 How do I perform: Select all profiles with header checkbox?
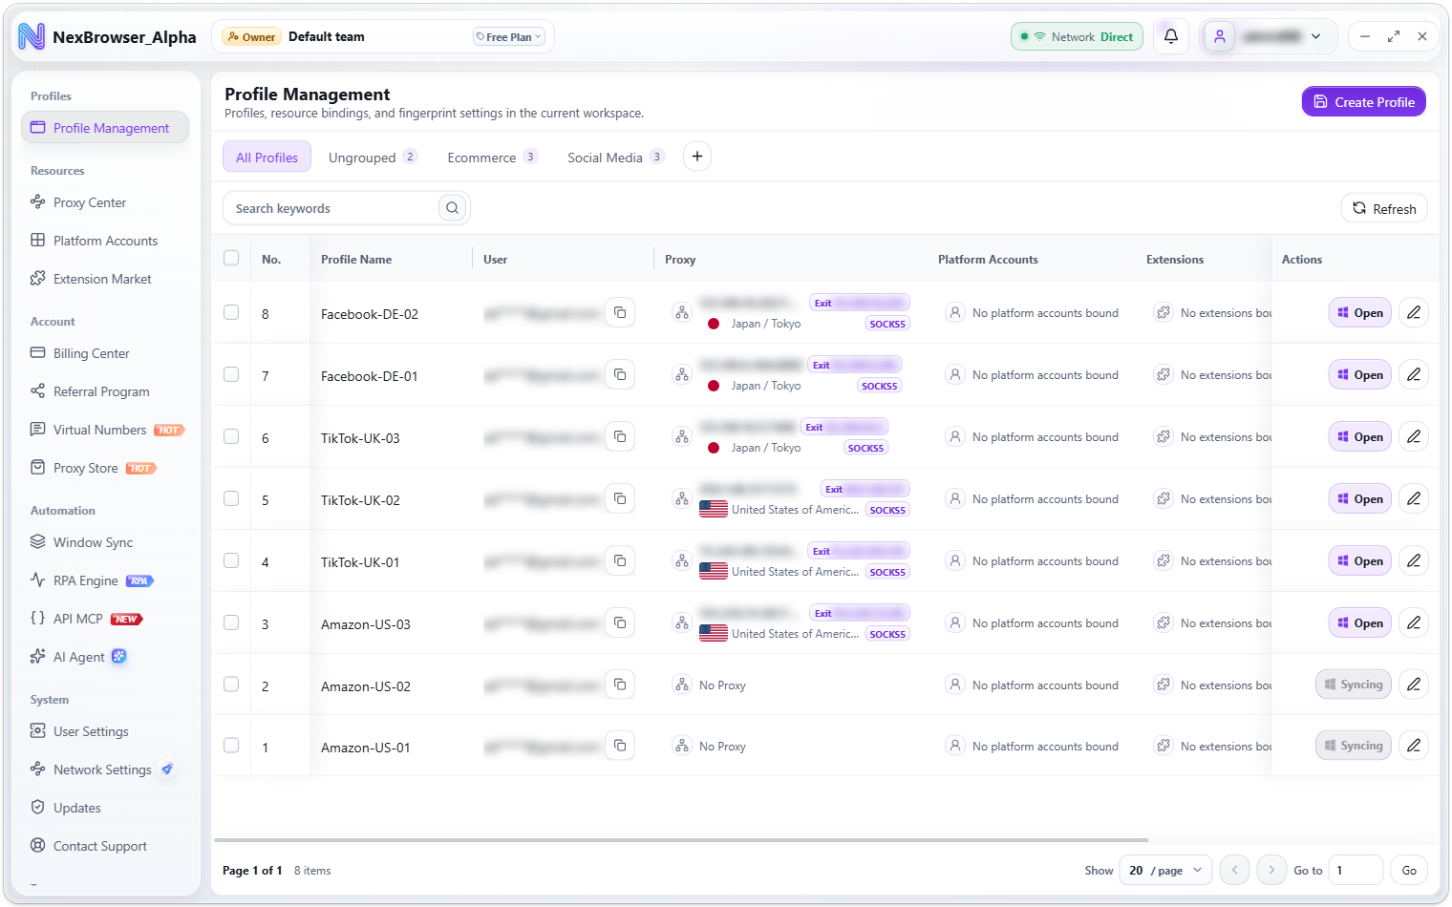[x=231, y=258]
